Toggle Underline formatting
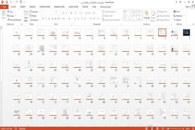Viewport: 195px width, 130px height. [x=49, y=19]
